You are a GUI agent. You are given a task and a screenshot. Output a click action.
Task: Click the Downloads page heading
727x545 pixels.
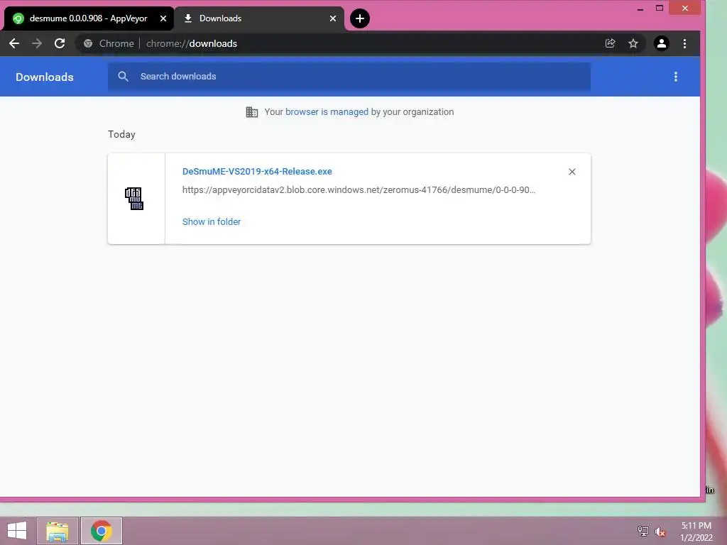pyautogui.click(x=45, y=77)
